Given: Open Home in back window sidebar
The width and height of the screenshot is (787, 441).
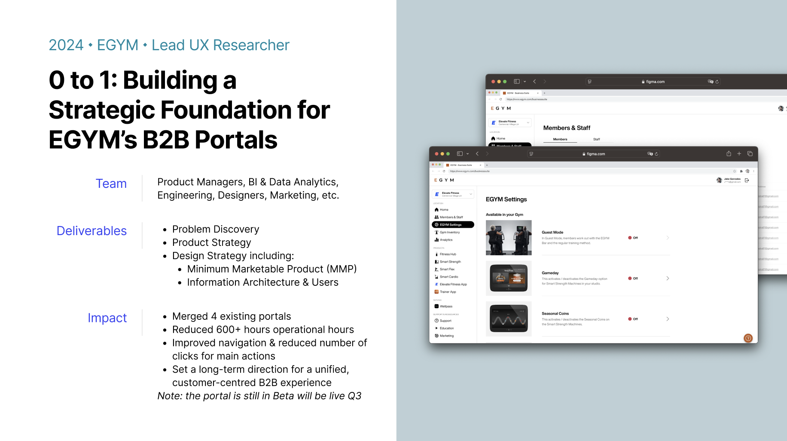Looking at the screenshot, I should pos(498,138).
